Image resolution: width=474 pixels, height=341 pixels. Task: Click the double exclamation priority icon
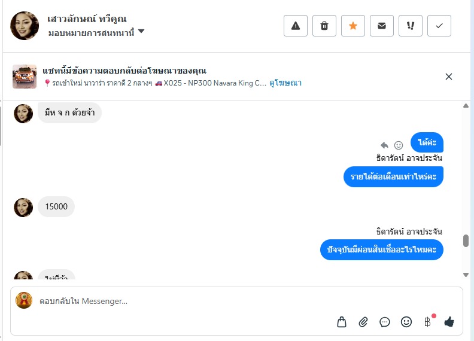pyautogui.click(x=411, y=26)
